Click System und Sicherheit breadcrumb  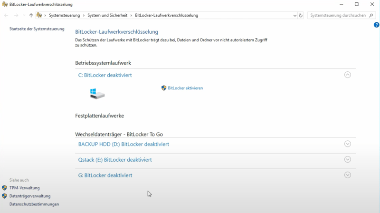tap(107, 15)
